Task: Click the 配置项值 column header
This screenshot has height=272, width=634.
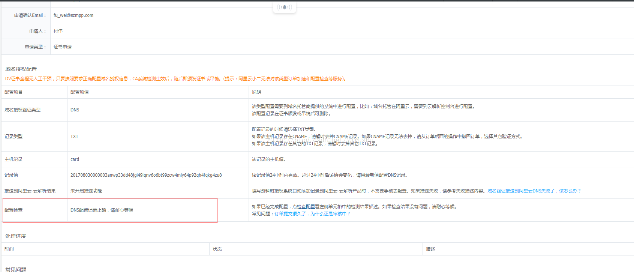Action: click(79, 92)
